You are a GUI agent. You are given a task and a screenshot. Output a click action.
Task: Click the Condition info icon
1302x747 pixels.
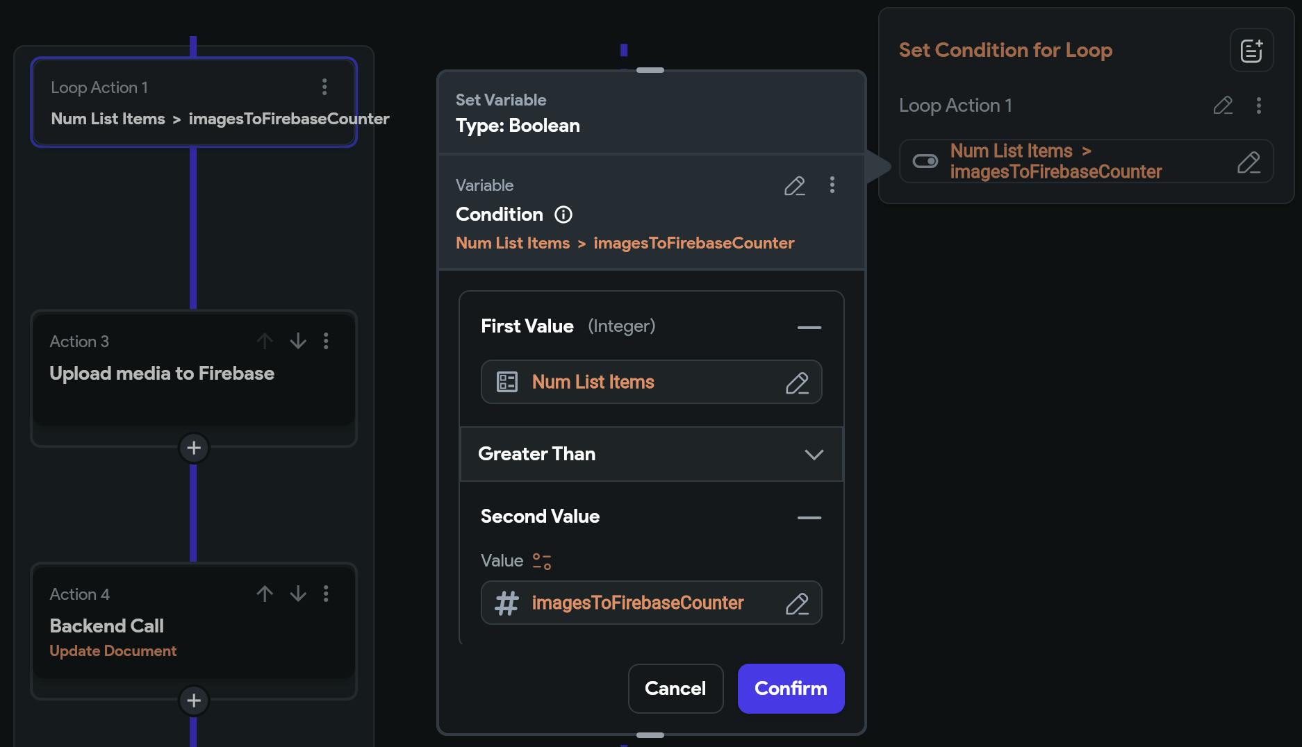(563, 215)
